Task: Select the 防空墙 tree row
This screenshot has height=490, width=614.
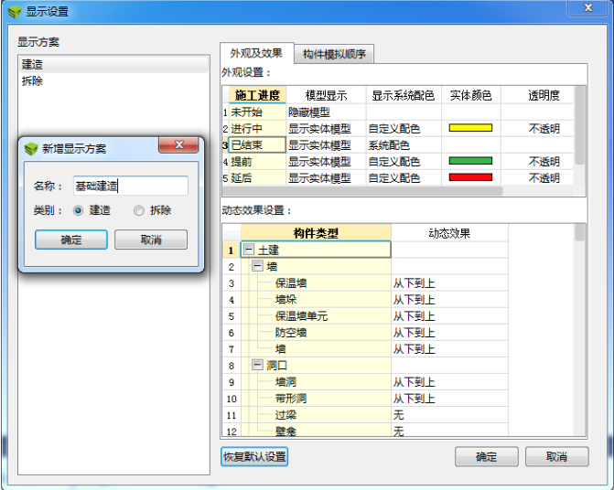Action: click(x=316, y=332)
